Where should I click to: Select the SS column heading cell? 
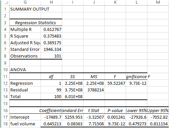[73, 76]
